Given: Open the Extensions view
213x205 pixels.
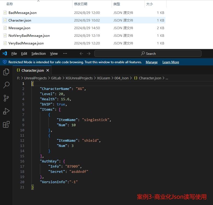Looking at the screenshot, I should click(x=6, y=124).
